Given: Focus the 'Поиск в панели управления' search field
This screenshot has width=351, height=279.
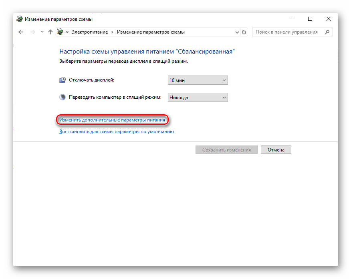Looking at the screenshot, I should 286,32.
